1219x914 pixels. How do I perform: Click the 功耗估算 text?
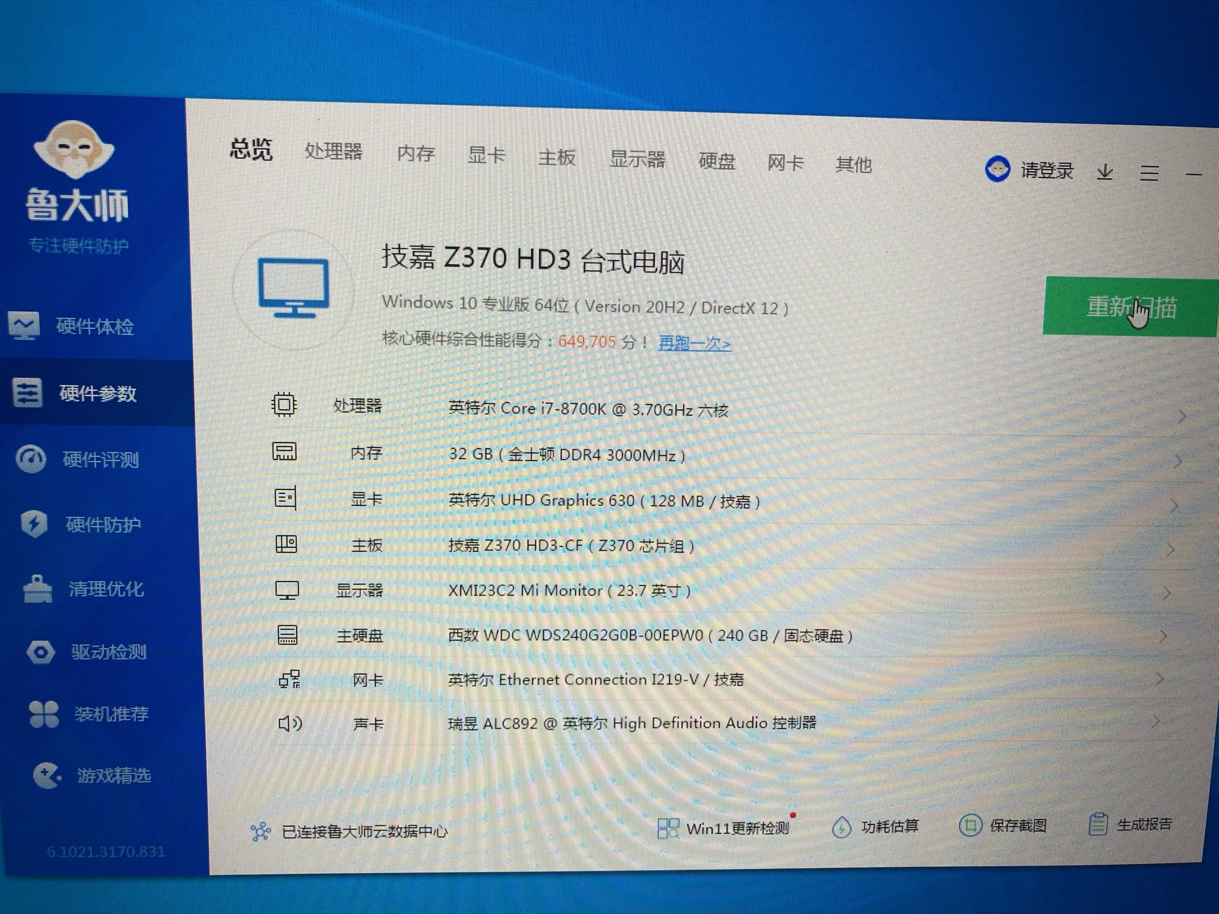point(889,826)
